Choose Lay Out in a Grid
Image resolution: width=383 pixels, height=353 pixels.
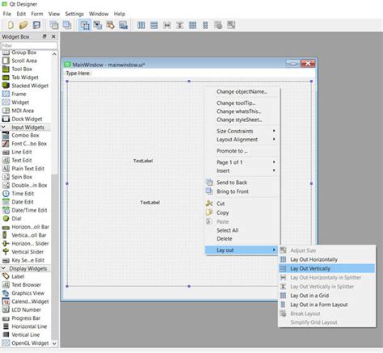326,296
